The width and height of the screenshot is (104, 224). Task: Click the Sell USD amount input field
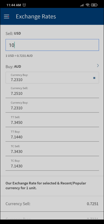[52, 45]
